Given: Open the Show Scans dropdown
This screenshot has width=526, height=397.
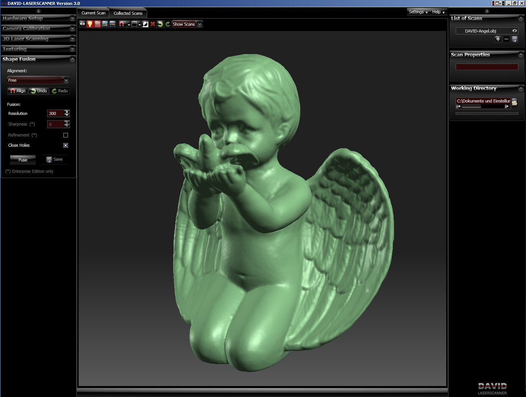Looking at the screenshot, I should [199, 24].
